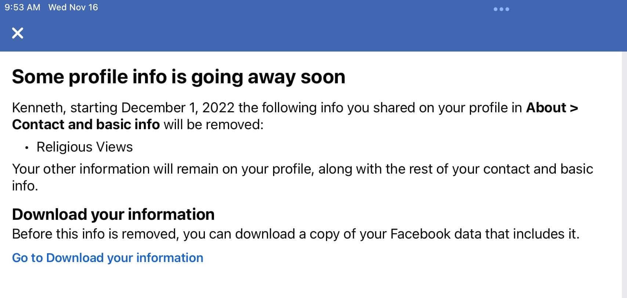Open the Go to Download your information link
The height and width of the screenshot is (298, 627).
point(108,258)
